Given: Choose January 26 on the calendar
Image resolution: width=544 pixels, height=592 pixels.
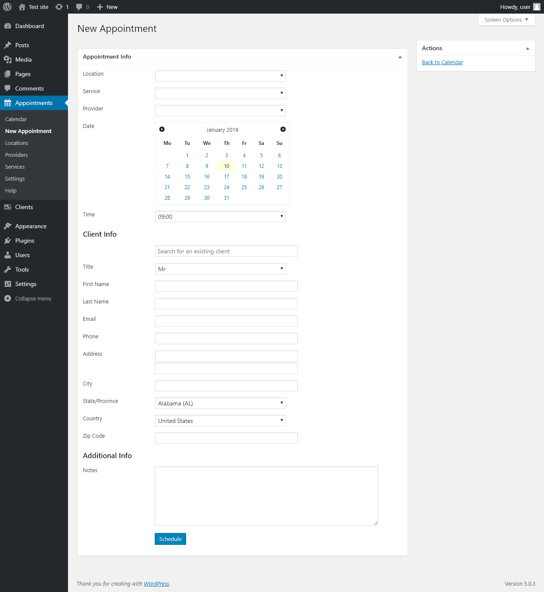Looking at the screenshot, I should pos(261,187).
